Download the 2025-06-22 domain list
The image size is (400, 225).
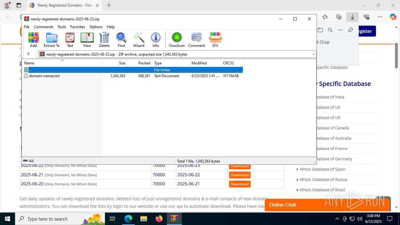click(x=240, y=166)
